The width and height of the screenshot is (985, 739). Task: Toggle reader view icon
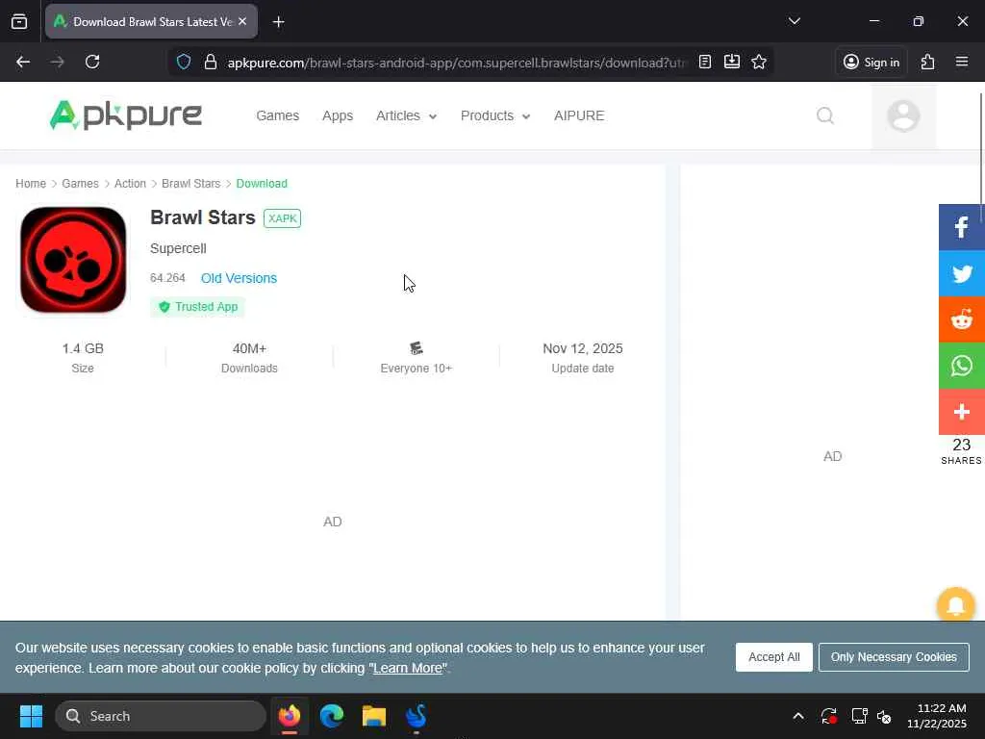pyautogui.click(x=705, y=63)
